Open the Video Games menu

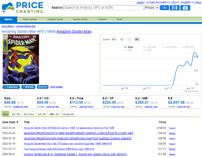click(x=30, y=19)
